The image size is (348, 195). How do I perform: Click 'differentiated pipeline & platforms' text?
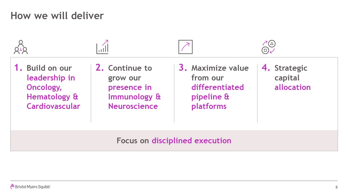coord(217,97)
